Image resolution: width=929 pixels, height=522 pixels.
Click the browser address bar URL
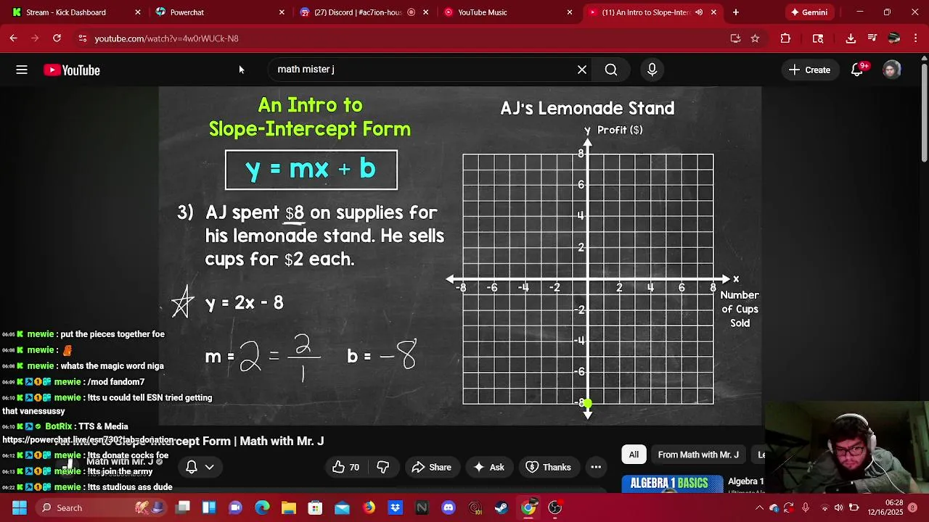point(166,38)
